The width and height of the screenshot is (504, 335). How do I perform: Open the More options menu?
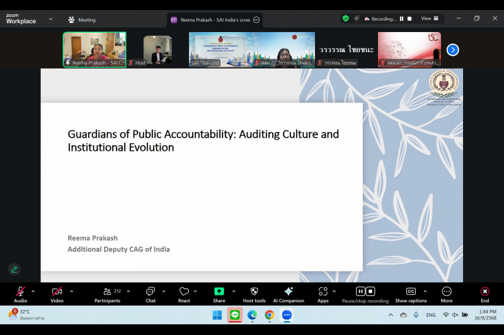click(447, 292)
